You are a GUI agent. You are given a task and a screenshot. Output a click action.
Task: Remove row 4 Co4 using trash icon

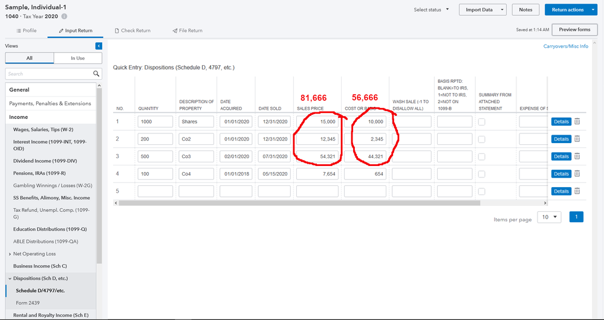(577, 174)
